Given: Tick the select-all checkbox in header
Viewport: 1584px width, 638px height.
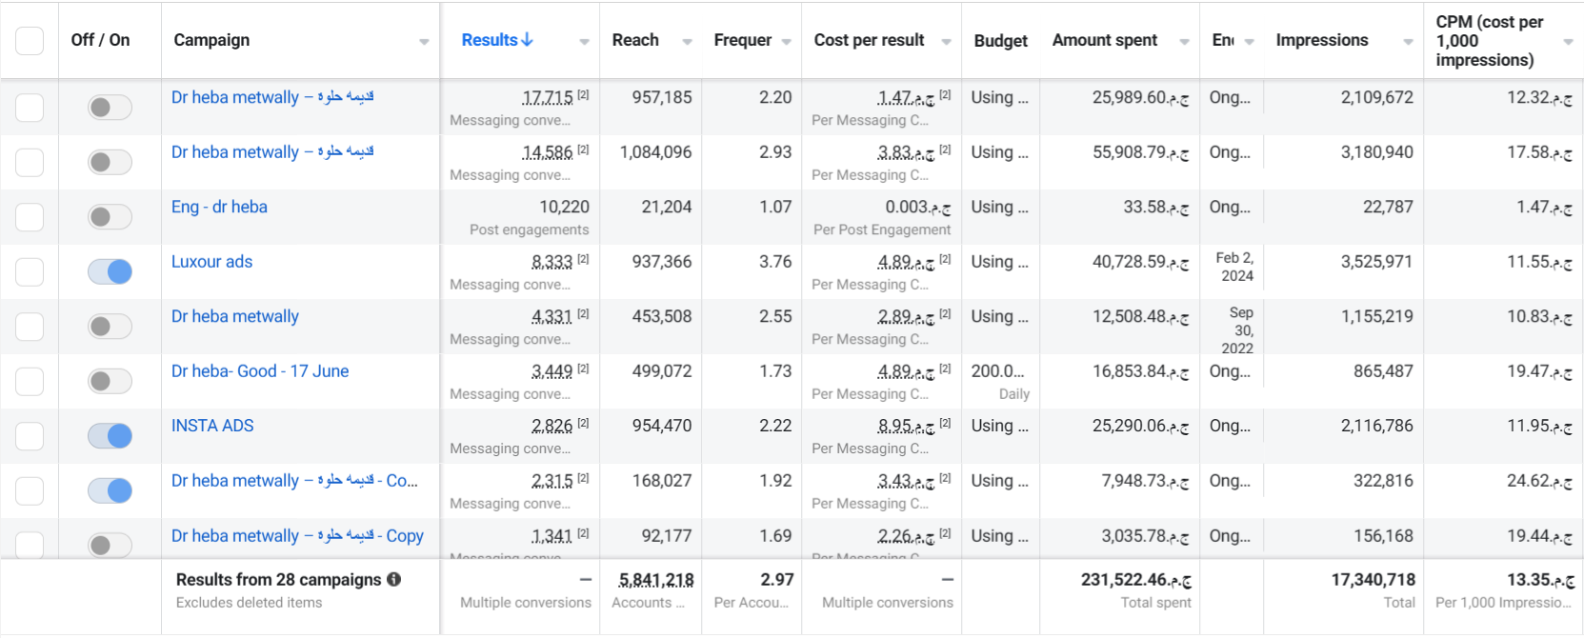Looking at the screenshot, I should pos(30,41).
